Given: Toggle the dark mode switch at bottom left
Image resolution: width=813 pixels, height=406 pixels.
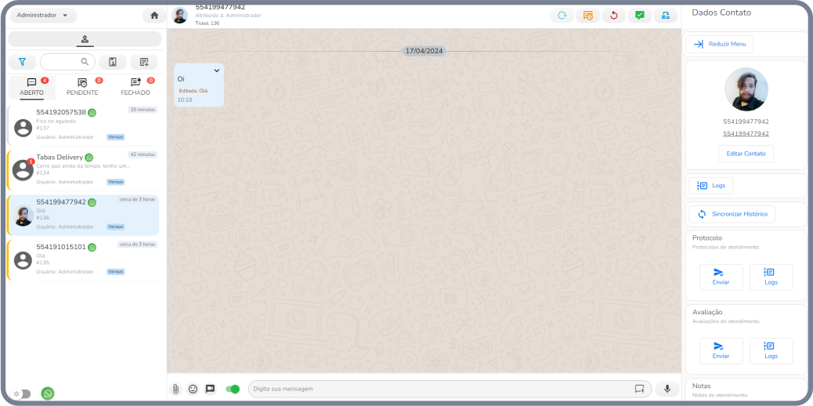Looking at the screenshot, I should pyautogui.click(x=23, y=393).
